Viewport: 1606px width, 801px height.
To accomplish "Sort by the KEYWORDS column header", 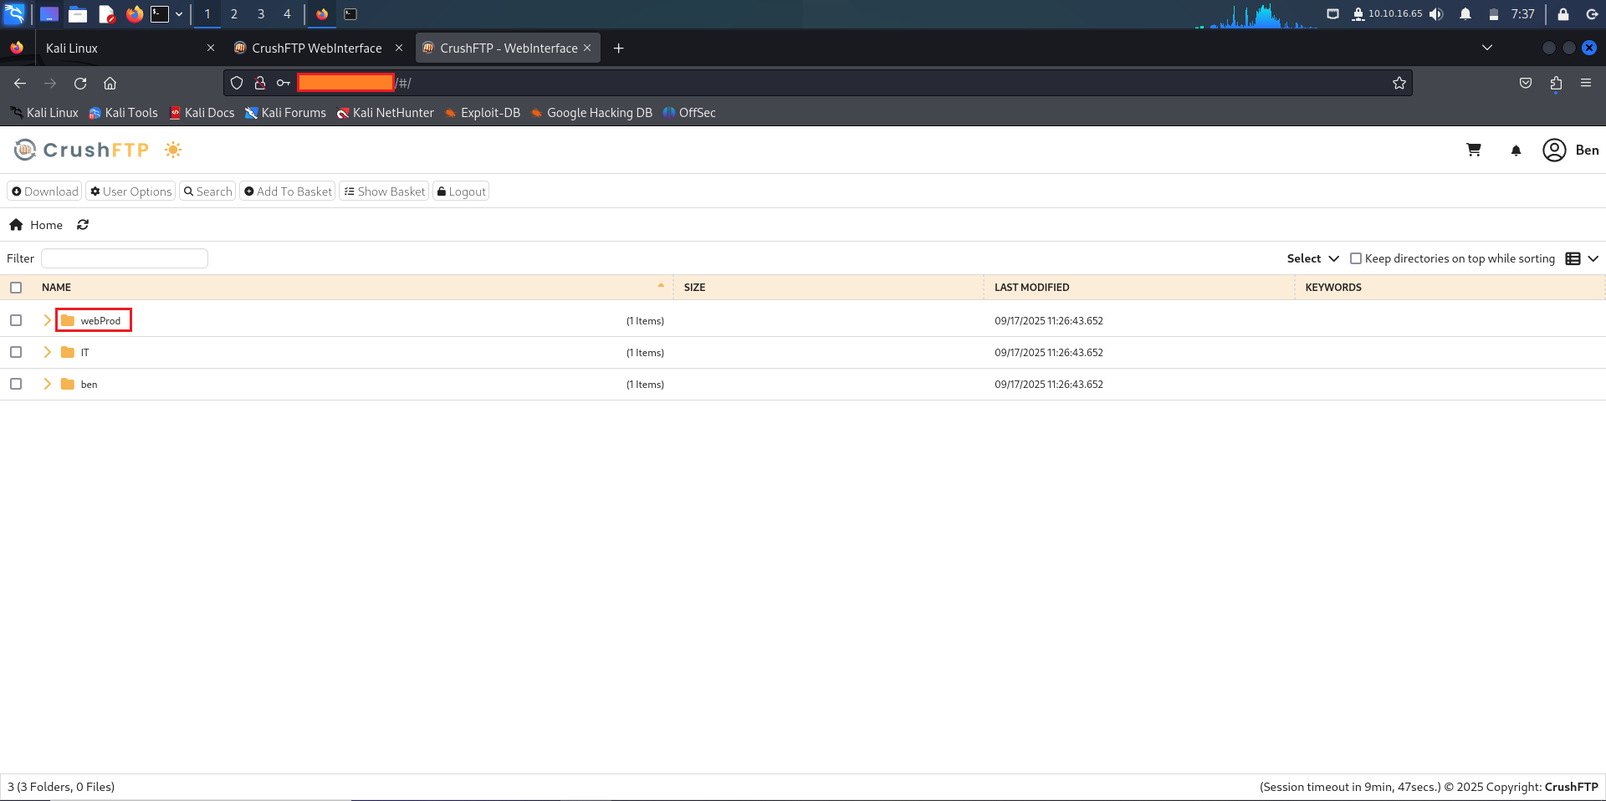I will [x=1333, y=288].
